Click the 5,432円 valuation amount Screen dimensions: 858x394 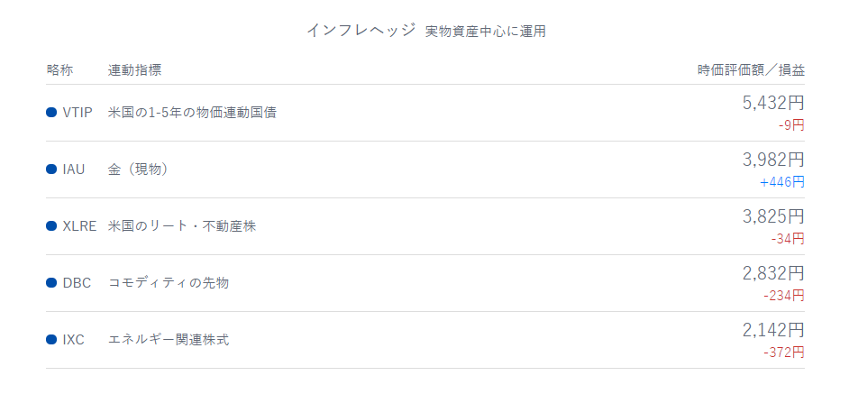click(773, 103)
